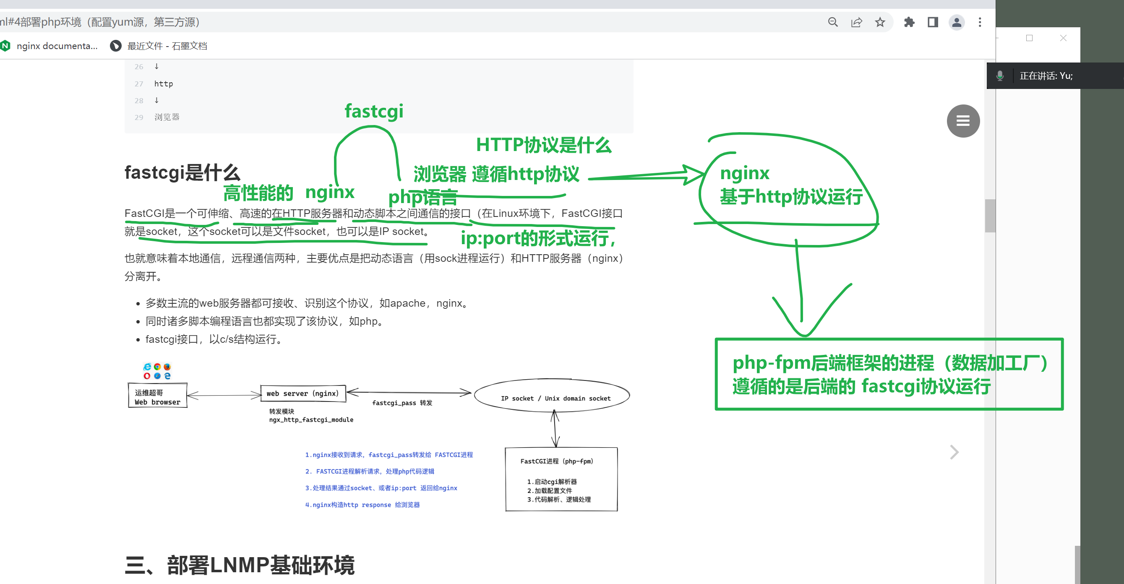This screenshot has height=584, width=1124.
Task: Open the "最近文件 - 石墨文档" bookmark
Action: click(167, 45)
